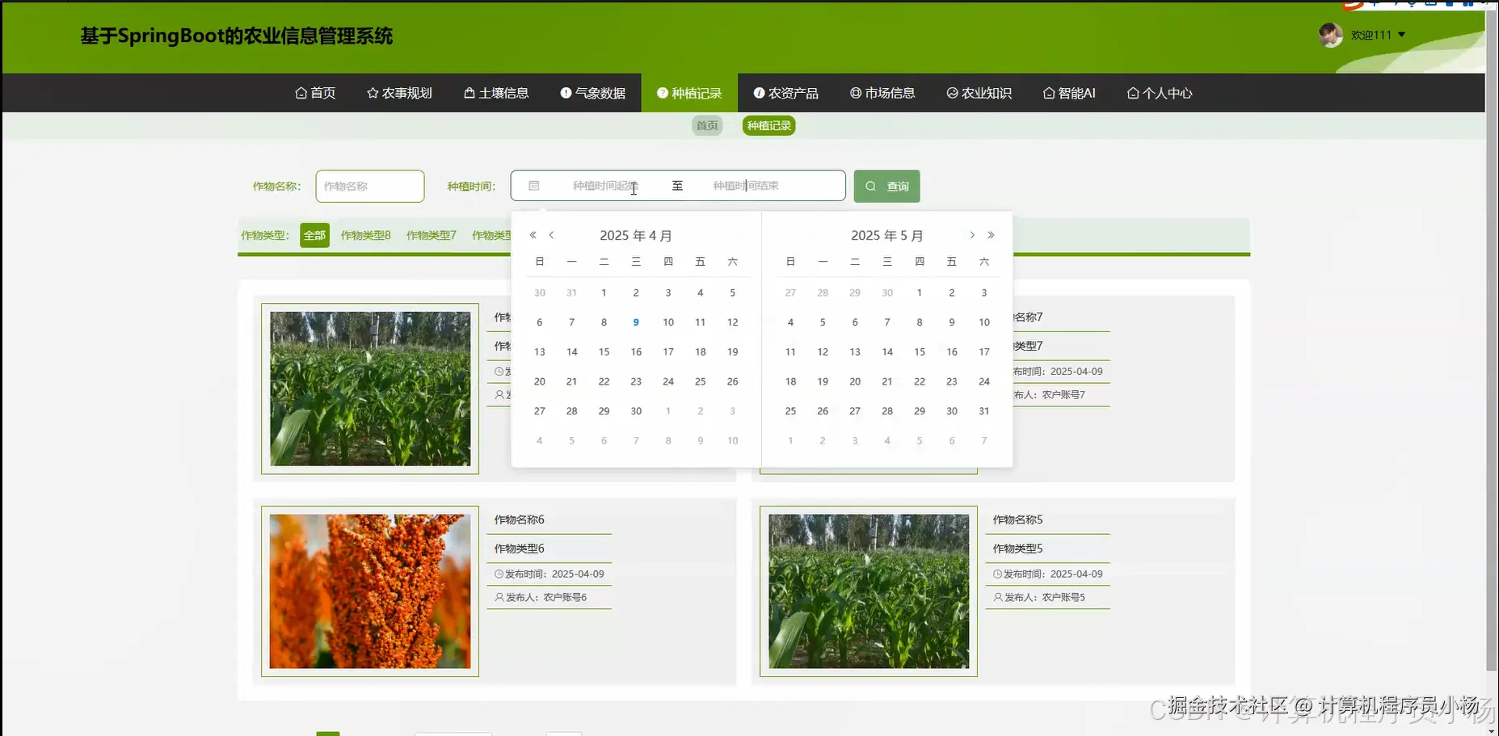
Task: Pick today, April 9, in the calendar
Action: click(x=636, y=322)
